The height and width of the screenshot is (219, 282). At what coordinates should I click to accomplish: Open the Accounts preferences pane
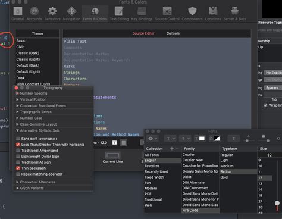click(x=34, y=13)
